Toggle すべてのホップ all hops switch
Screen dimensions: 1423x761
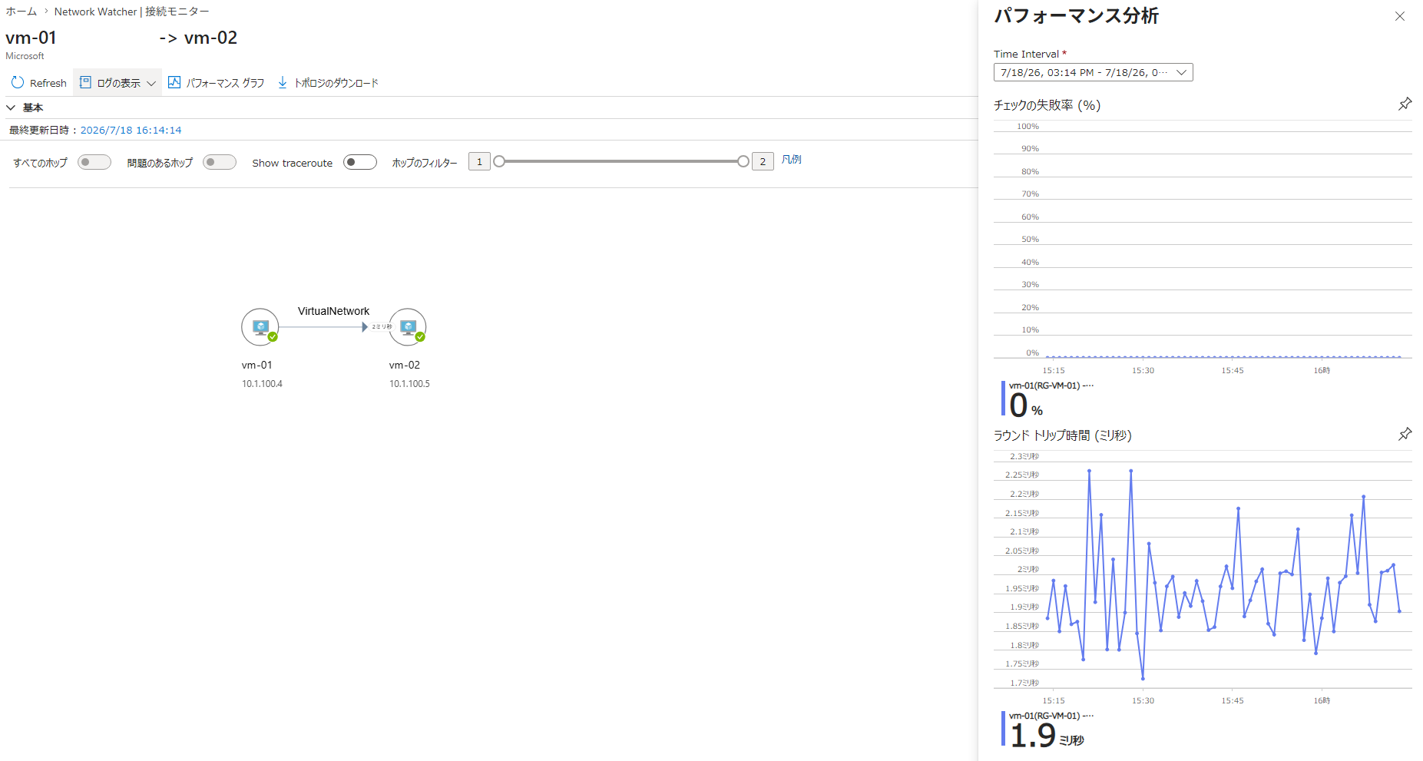(x=94, y=162)
